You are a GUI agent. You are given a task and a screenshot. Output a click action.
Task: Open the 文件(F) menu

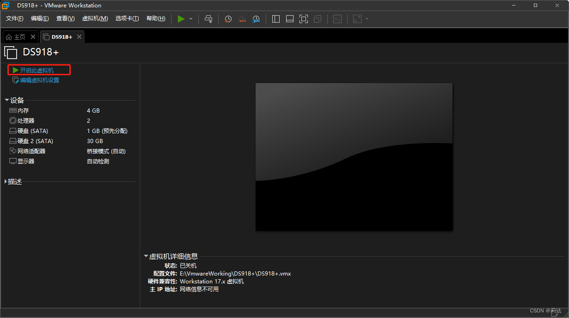pyautogui.click(x=14, y=18)
